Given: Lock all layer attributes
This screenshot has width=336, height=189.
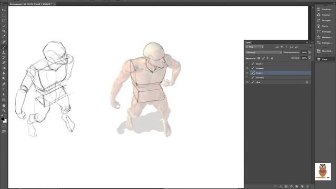Looking at the screenshot, I should (272, 58).
